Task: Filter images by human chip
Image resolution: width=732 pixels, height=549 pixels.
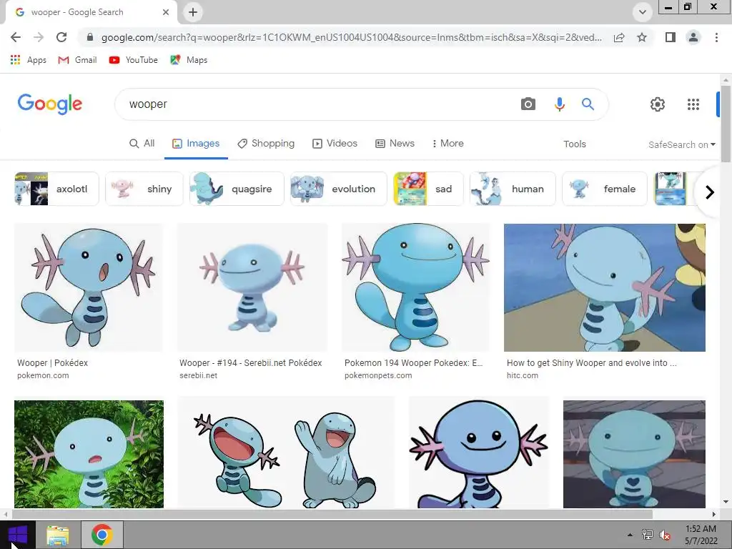Action: (513, 189)
